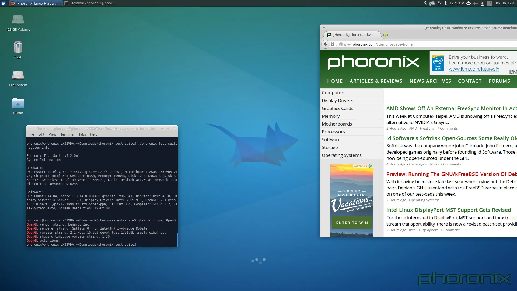The image size is (517, 291).
Task: Click the terminal icon in taskbar button
Action: pyautogui.click(x=66, y=3)
